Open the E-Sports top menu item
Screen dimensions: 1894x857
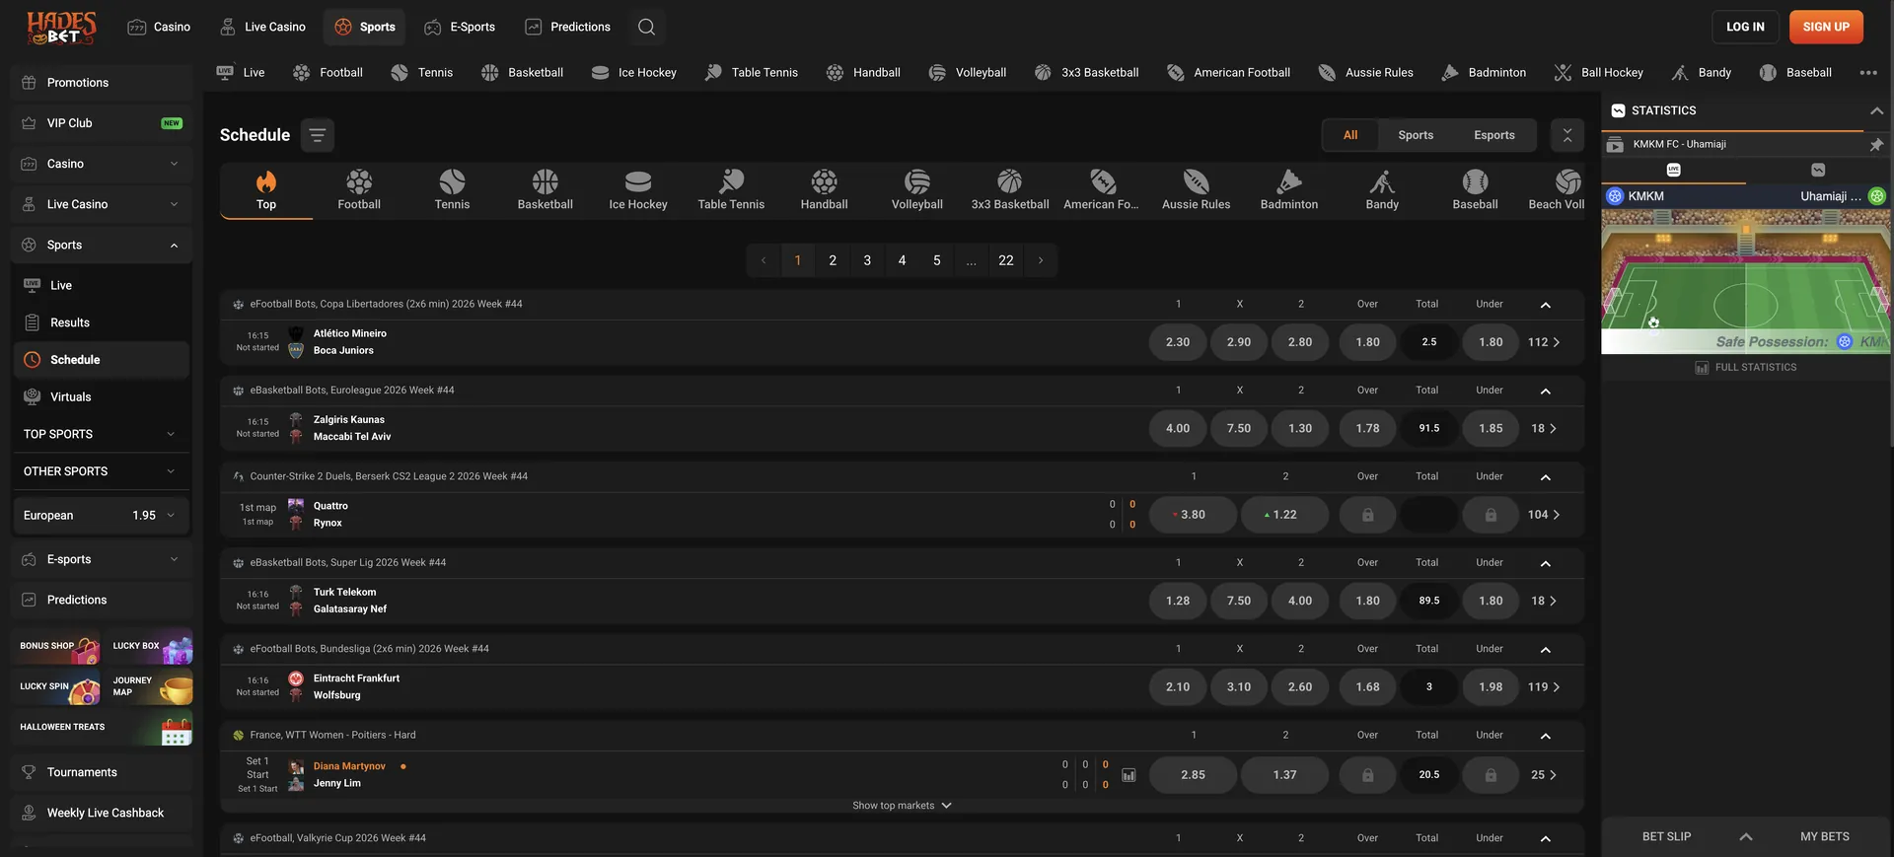point(460,27)
